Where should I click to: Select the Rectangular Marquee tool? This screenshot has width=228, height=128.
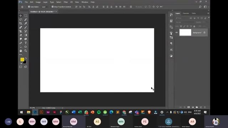pyautogui.click(x=26, y=16)
